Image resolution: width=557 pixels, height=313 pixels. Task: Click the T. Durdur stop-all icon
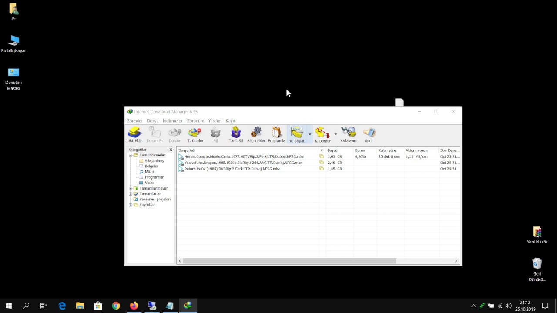(195, 134)
